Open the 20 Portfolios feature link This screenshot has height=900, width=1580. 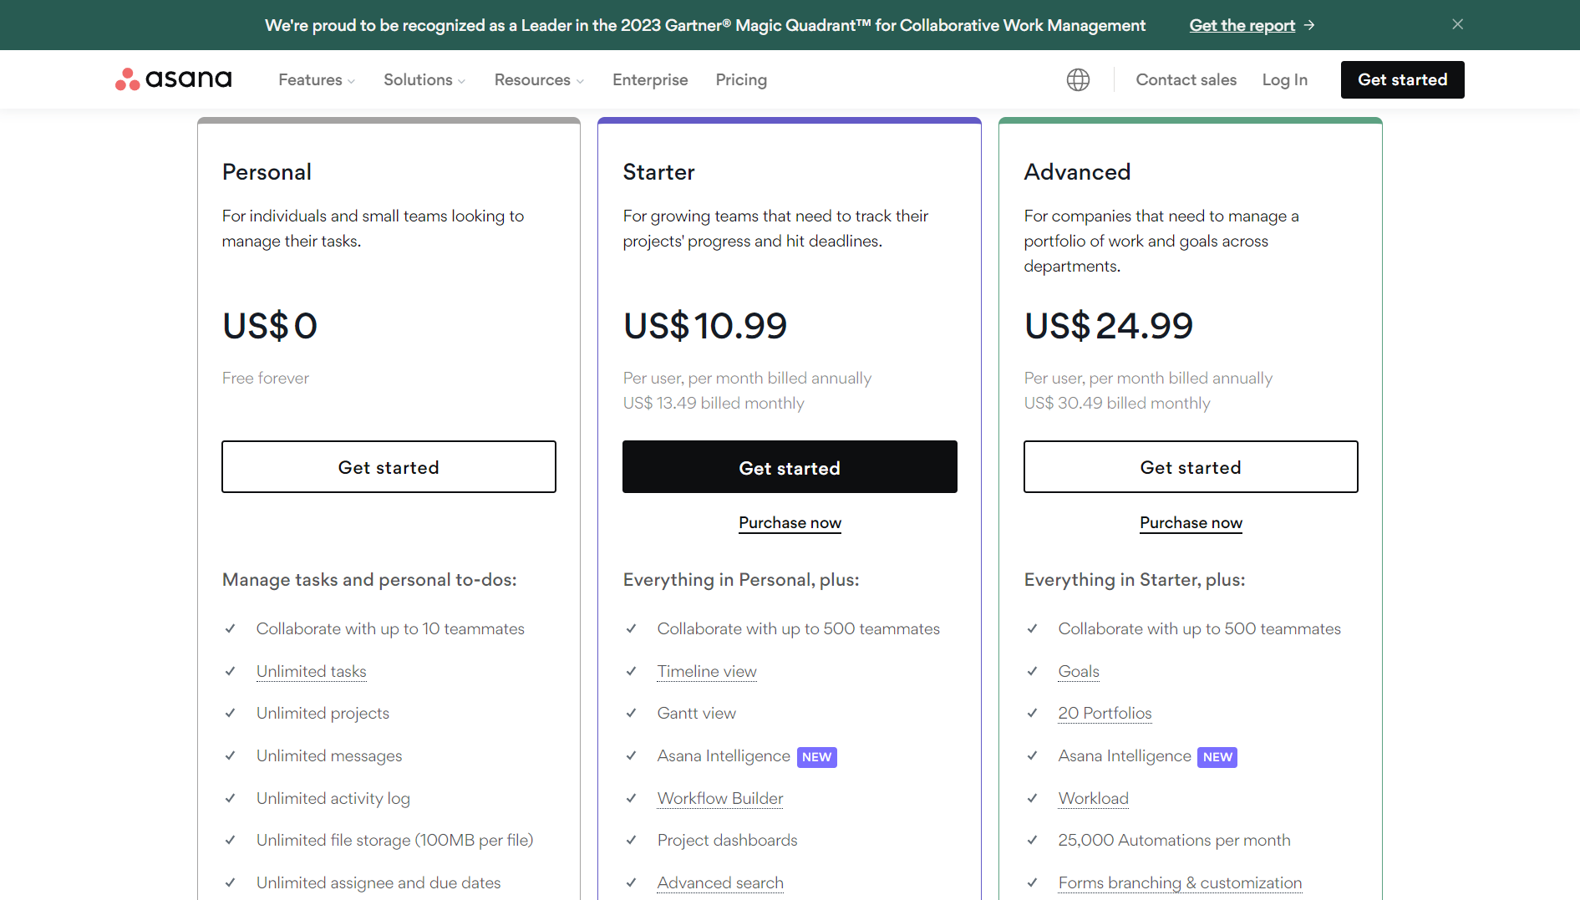[x=1105, y=713]
